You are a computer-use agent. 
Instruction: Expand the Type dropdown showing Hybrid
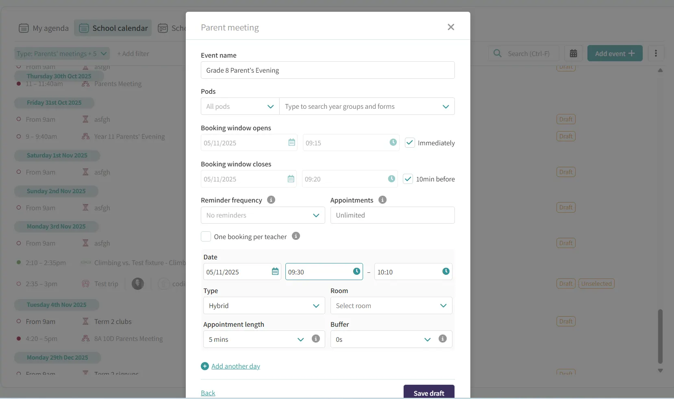(x=264, y=306)
